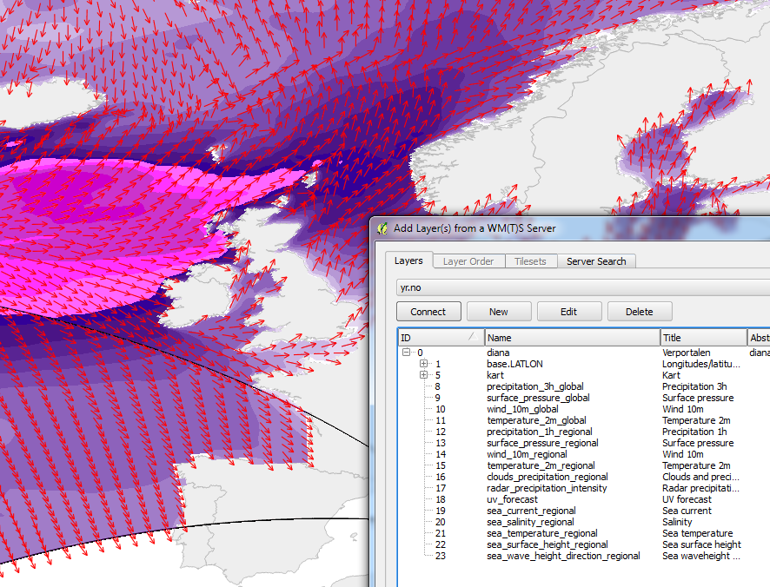Screen dimensions: 770x587
Task: Open the Layer Order tab
Action: coord(468,261)
